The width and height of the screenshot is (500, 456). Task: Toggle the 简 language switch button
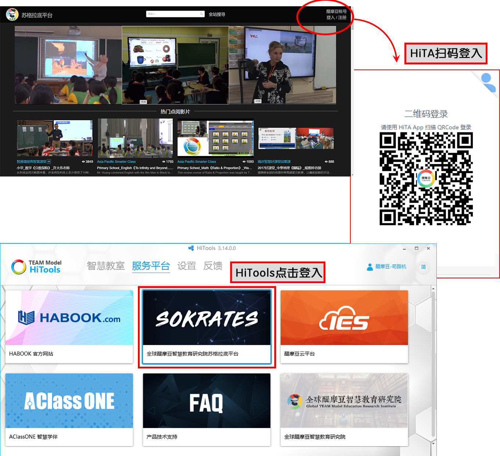(423, 267)
